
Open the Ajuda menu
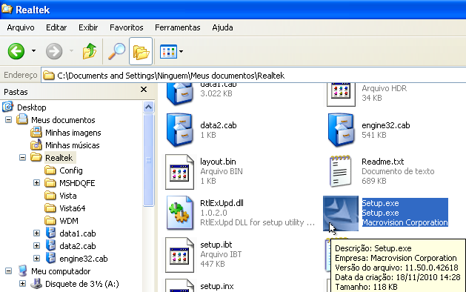(222, 27)
